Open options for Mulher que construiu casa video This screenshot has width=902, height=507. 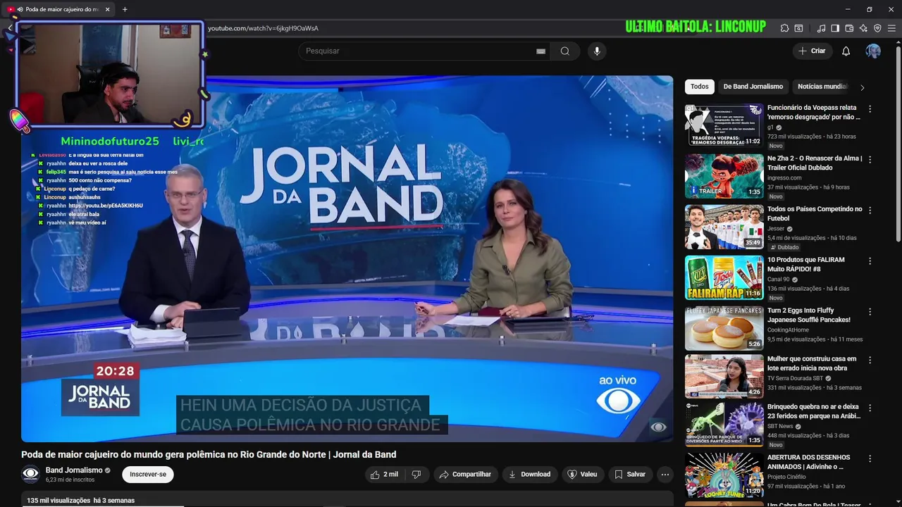point(870,360)
